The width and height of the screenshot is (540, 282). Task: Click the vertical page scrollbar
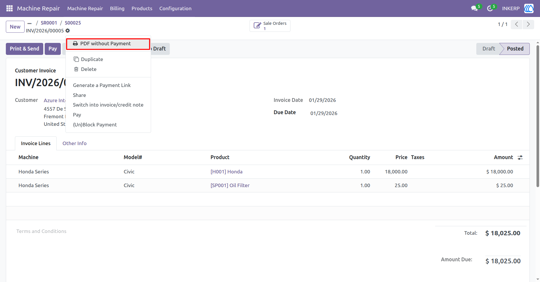coord(538,116)
